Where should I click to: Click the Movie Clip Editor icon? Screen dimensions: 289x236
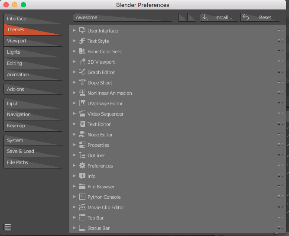click(82, 207)
